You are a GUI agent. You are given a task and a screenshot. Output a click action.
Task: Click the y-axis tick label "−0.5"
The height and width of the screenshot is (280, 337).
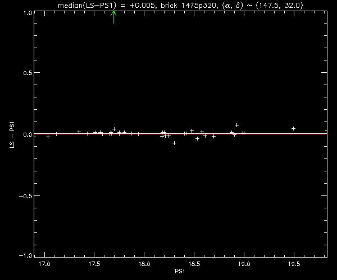tap(26, 196)
